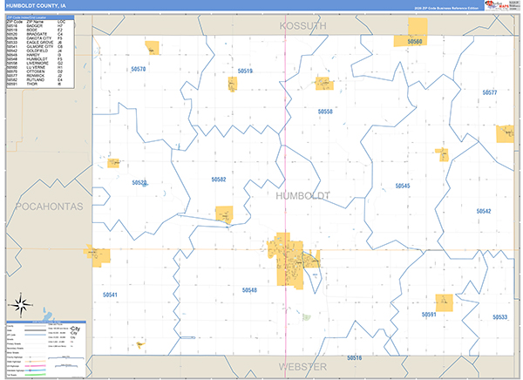Click ZIP label 50570 on map
The width and height of the screenshot is (523, 380).
click(x=139, y=69)
